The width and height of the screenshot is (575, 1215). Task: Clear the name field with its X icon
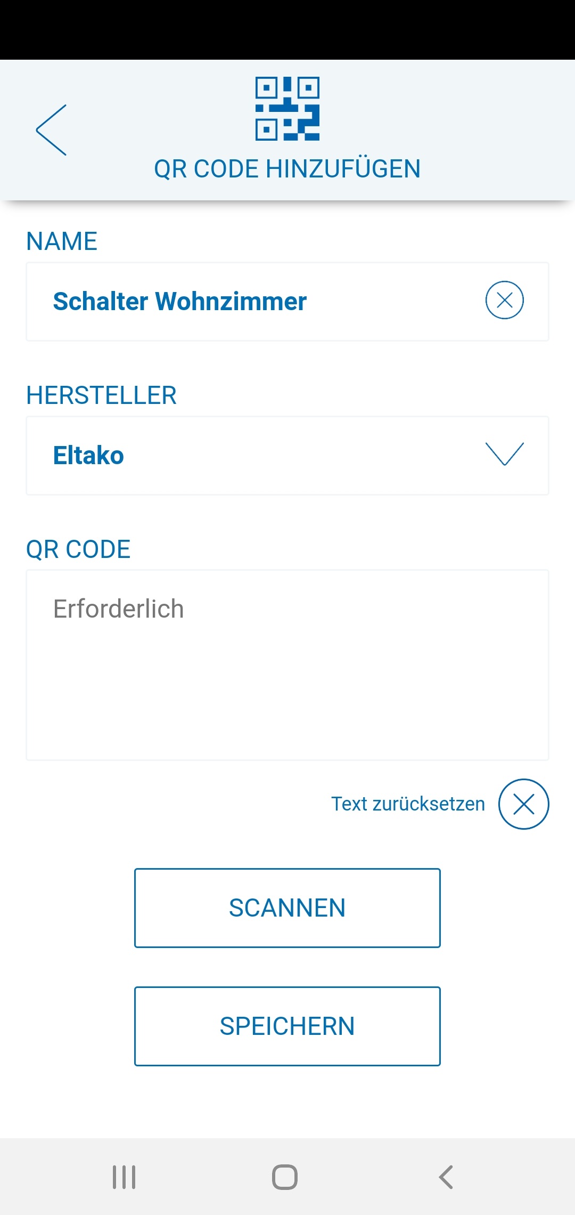tap(504, 300)
